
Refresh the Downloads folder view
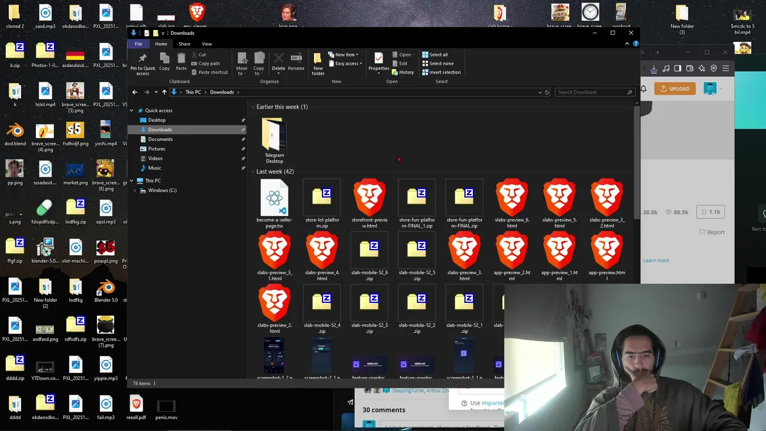click(547, 92)
